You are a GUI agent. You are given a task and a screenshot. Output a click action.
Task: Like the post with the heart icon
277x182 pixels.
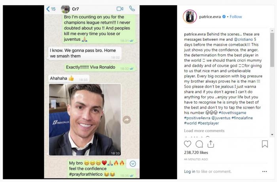point(188,144)
